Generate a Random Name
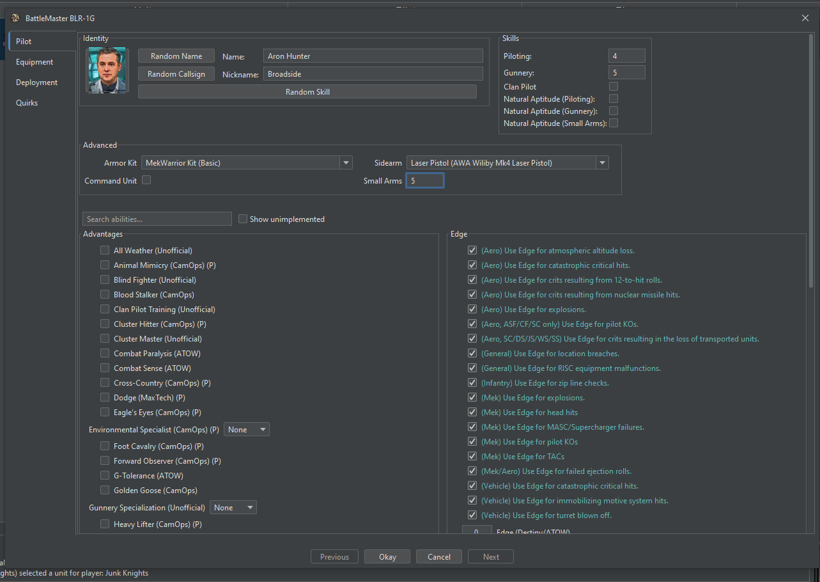Screen dimensions: 820x582 176,56
